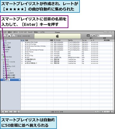Image resolution: width=115 pixels, height=129 pixels.
Task: Uncheck the PARADE song checkbox
Action: tap(26, 61)
